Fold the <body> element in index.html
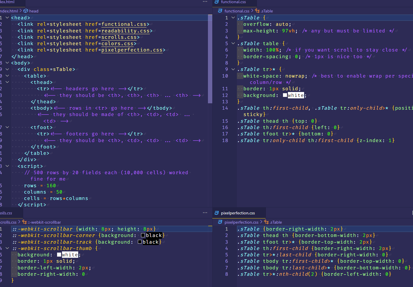This screenshot has height=287, width=413. point(7,63)
